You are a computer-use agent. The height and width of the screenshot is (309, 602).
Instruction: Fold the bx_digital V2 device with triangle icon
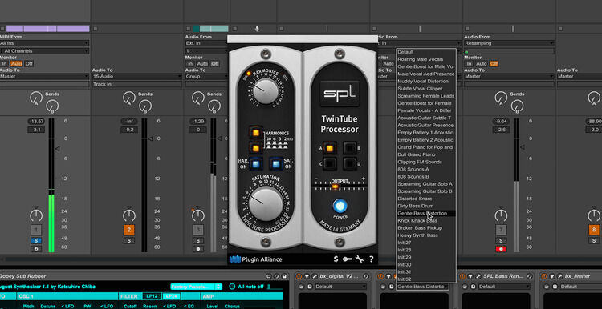pos(307,276)
